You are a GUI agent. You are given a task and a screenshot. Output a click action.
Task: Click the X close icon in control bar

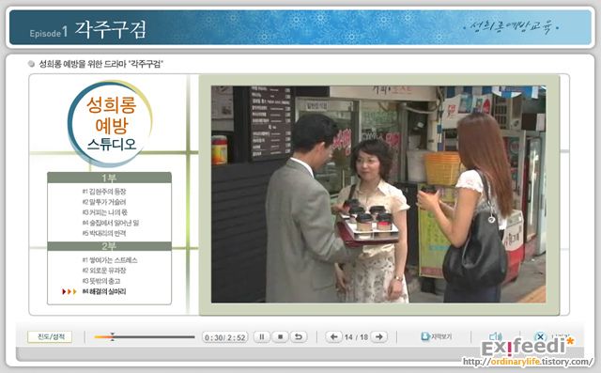tap(540, 336)
